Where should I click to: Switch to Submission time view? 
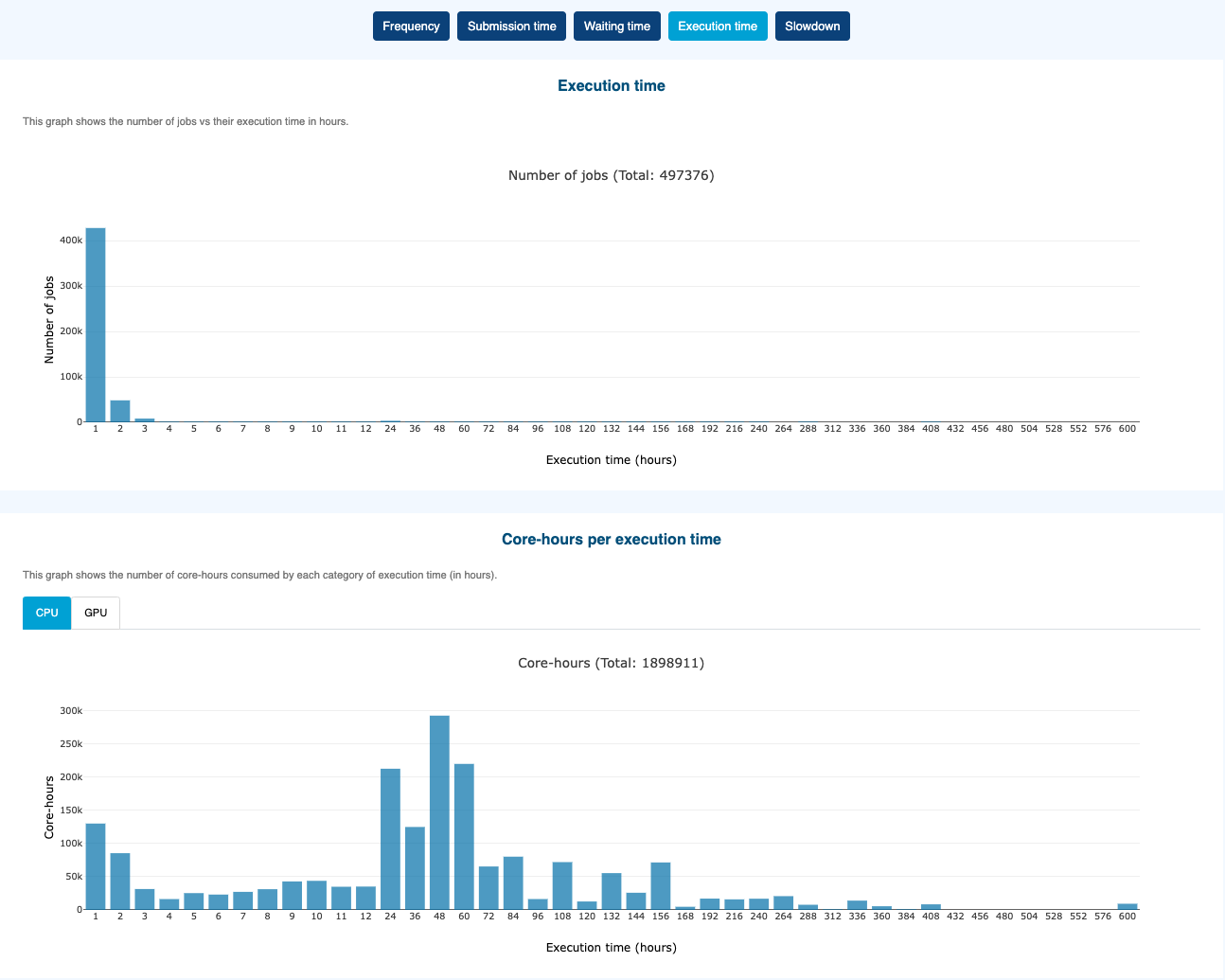[x=511, y=27]
